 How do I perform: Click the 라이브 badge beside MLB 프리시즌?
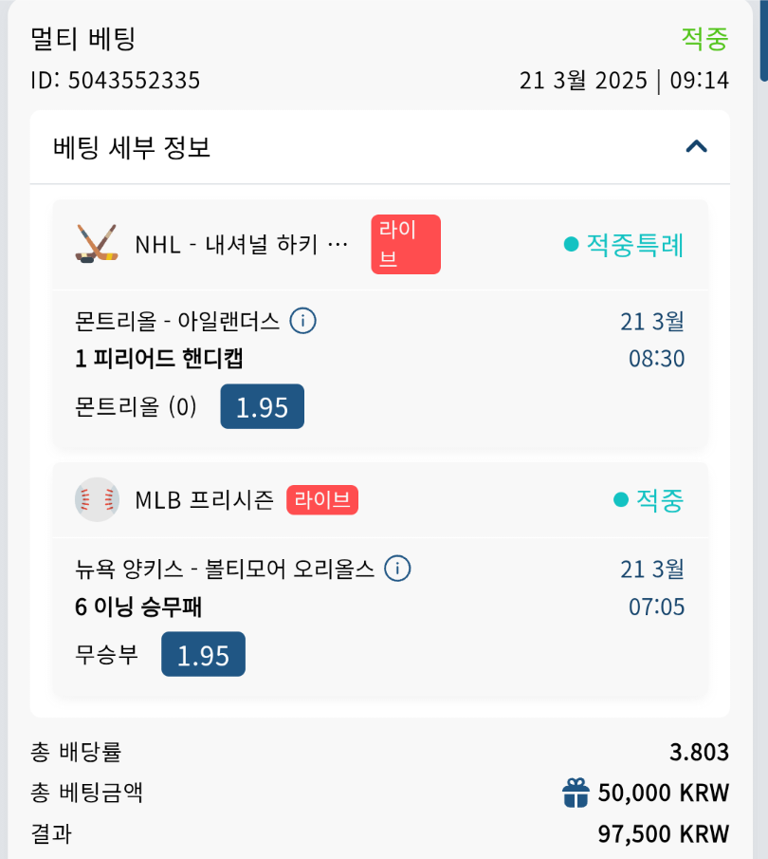pyautogui.click(x=322, y=499)
